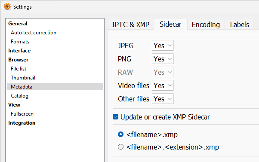Open the Encoding tab
The width and height of the screenshot is (259, 162).
click(x=206, y=24)
